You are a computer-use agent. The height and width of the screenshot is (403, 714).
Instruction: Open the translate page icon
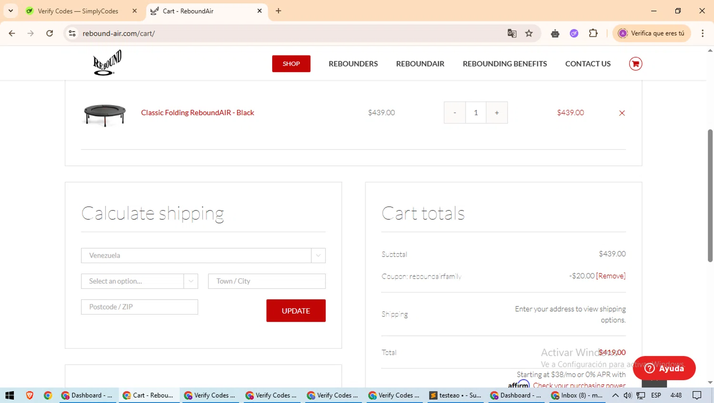512,33
